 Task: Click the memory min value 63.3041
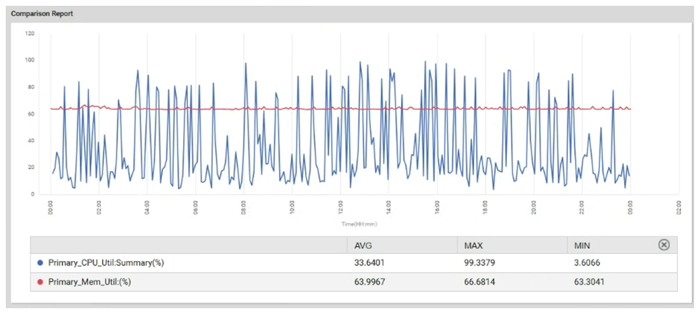[x=589, y=283]
